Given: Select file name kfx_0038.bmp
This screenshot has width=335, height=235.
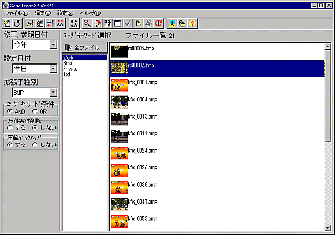Looking at the screenshot, I should [x=142, y=185].
